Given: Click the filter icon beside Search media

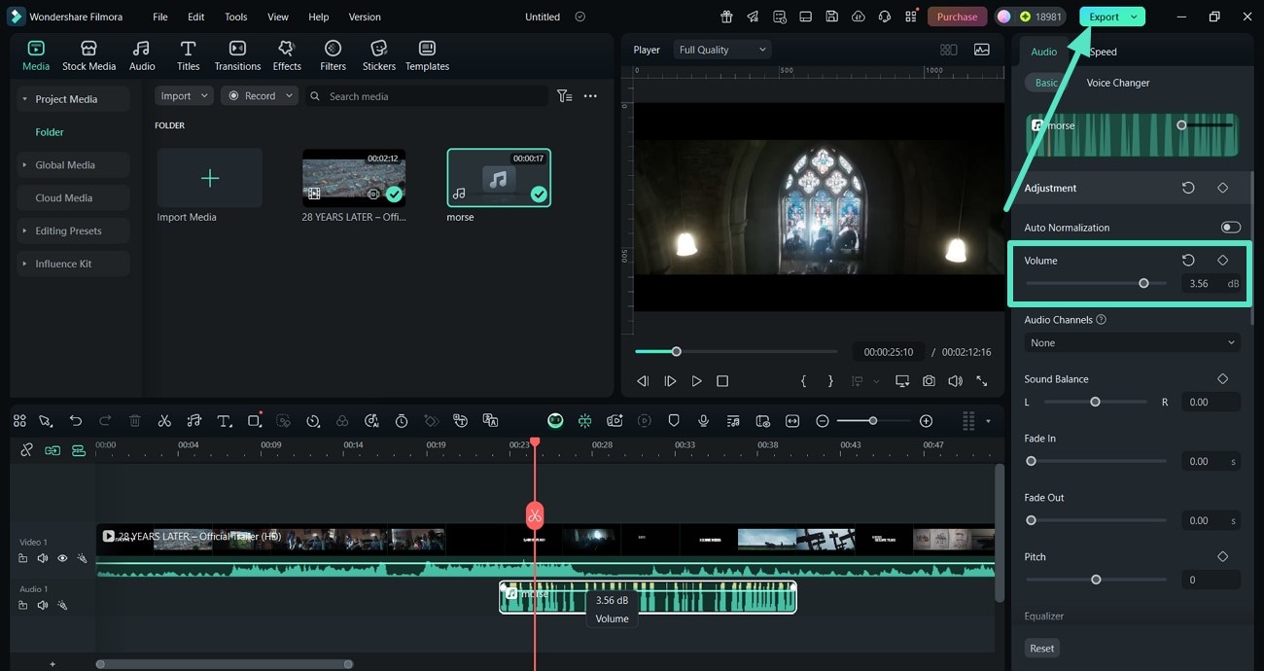Looking at the screenshot, I should pos(564,96).
